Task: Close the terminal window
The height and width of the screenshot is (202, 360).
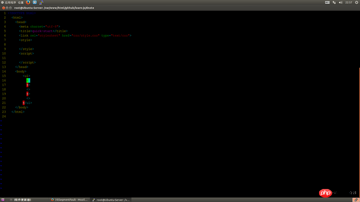Action: pyautogui.click(x=4, y=8)
